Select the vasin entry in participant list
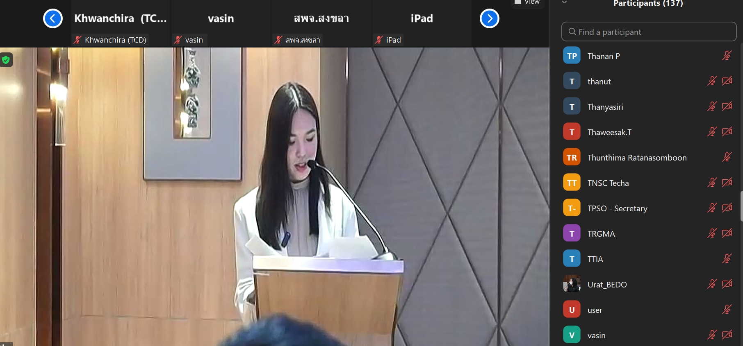743x346 pixels. click(x=596, y=335)
